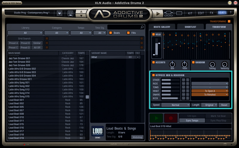Solo the HIHAT kitpiece
The image size is (239, 148).
pos(188,91)
